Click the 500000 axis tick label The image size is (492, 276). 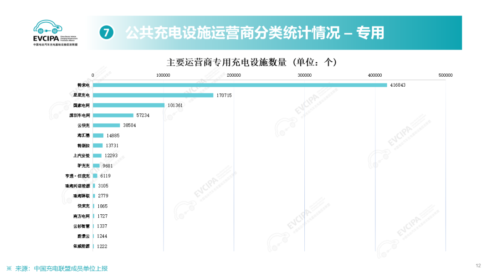click(x=445, y=75)
